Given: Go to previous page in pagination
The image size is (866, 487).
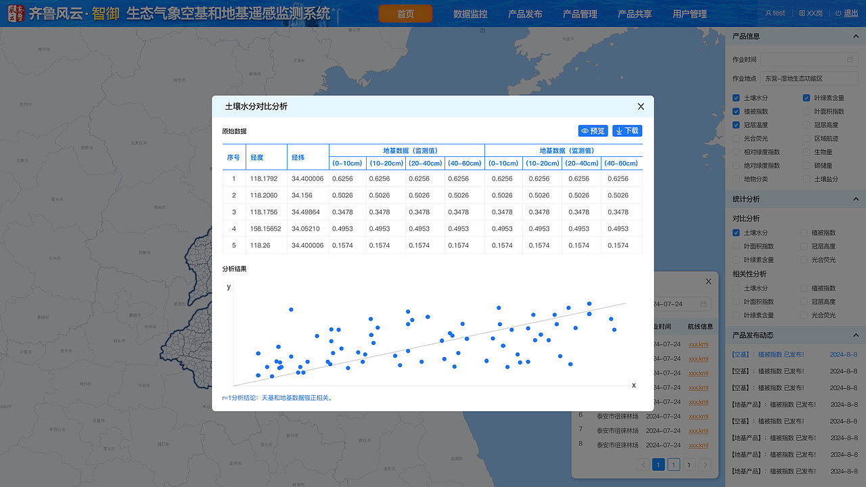Looking at the screenshot, I should (643, 465).
